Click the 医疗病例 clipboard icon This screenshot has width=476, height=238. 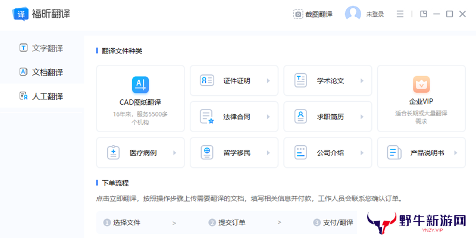coord(113,153)
